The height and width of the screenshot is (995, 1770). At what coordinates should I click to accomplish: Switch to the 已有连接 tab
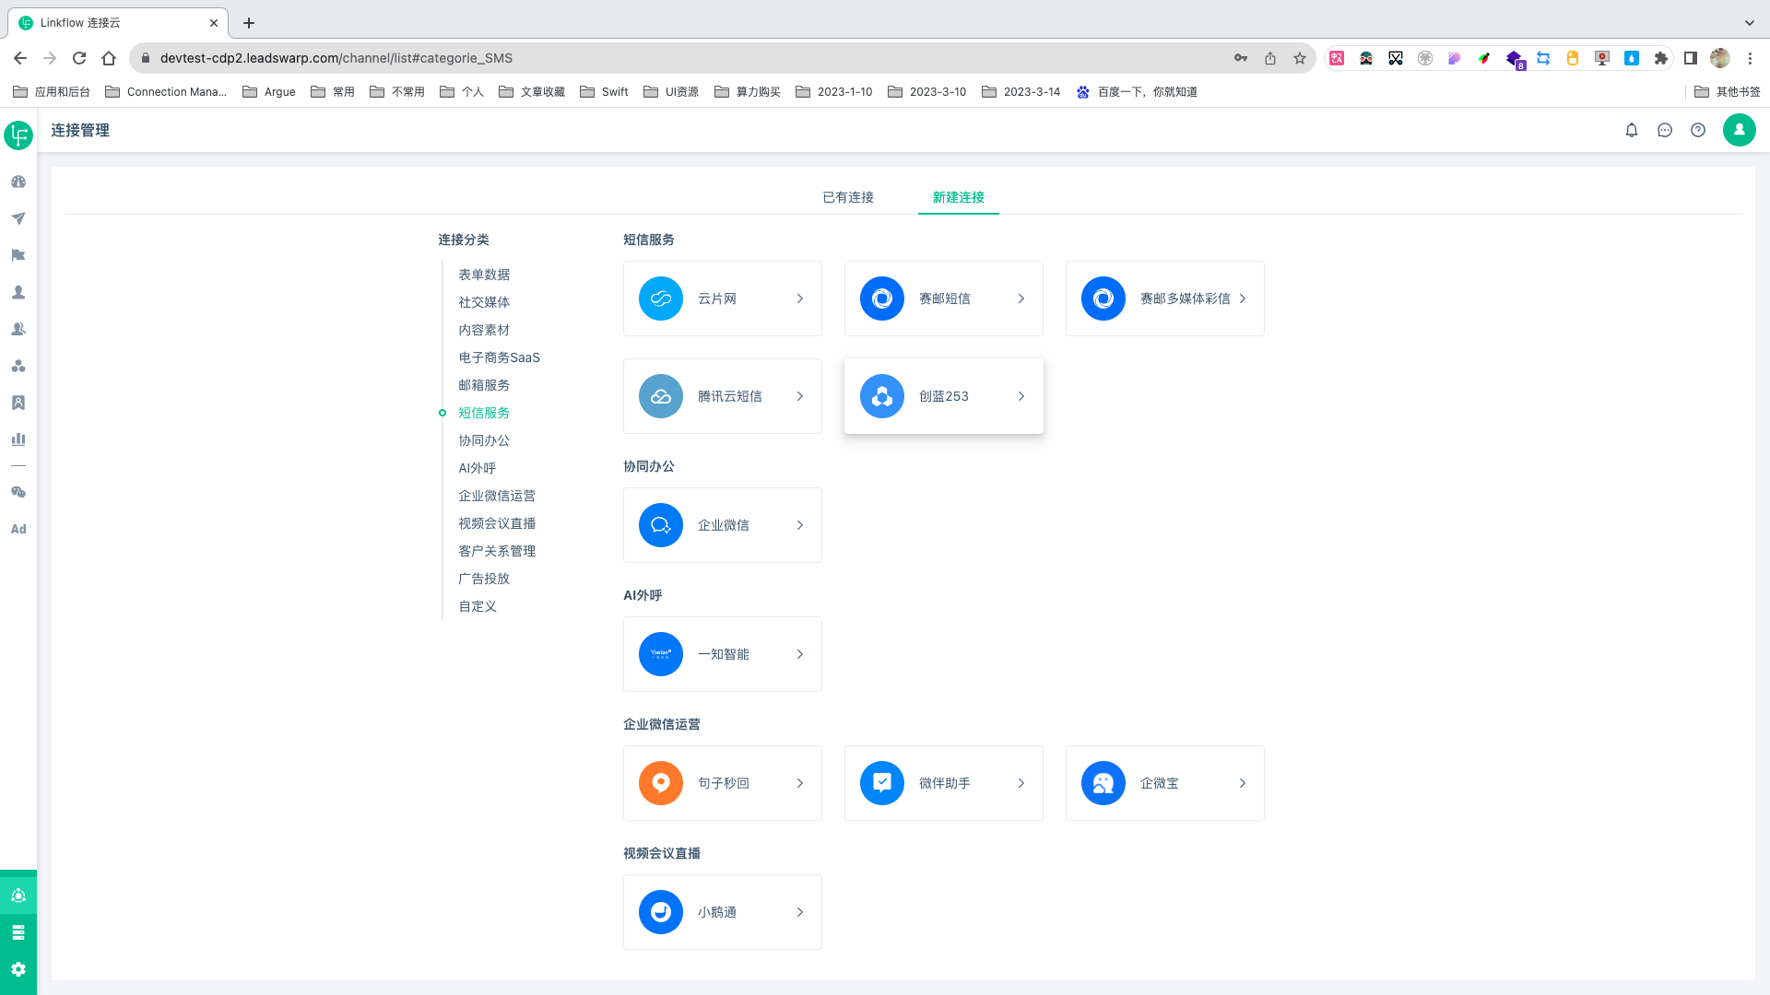848,197
